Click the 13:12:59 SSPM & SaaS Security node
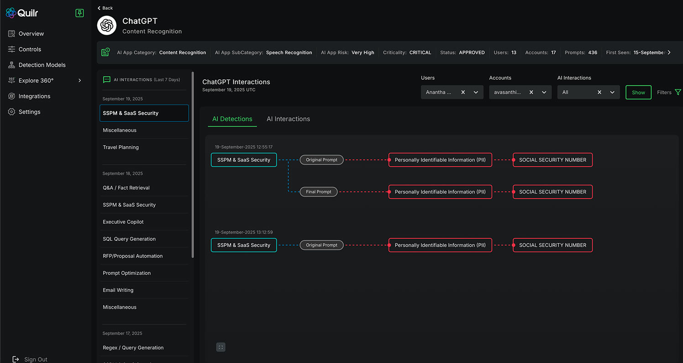Viewport: 683px width, 363px height. coord(244,245)
